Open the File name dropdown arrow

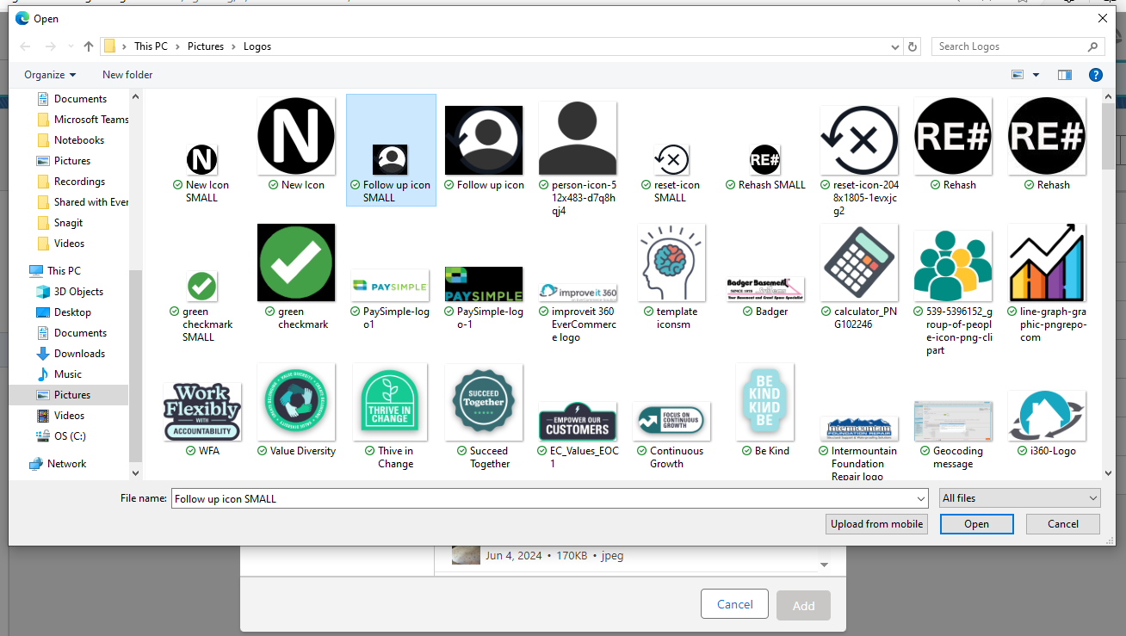[x=922, y=498]
